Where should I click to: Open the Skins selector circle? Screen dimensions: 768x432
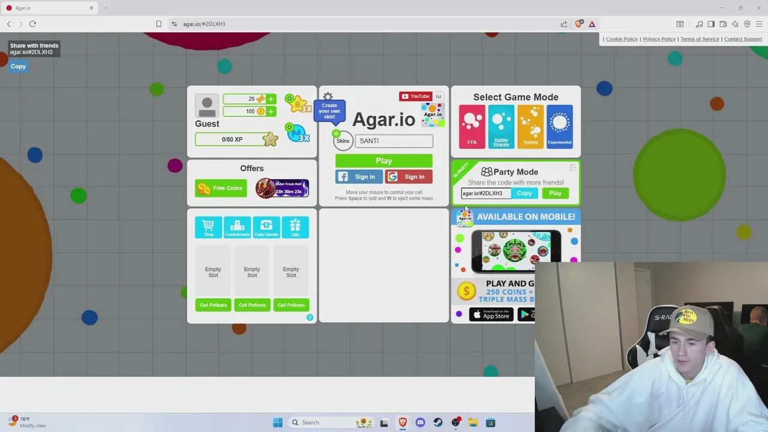(x=343, y=141)
